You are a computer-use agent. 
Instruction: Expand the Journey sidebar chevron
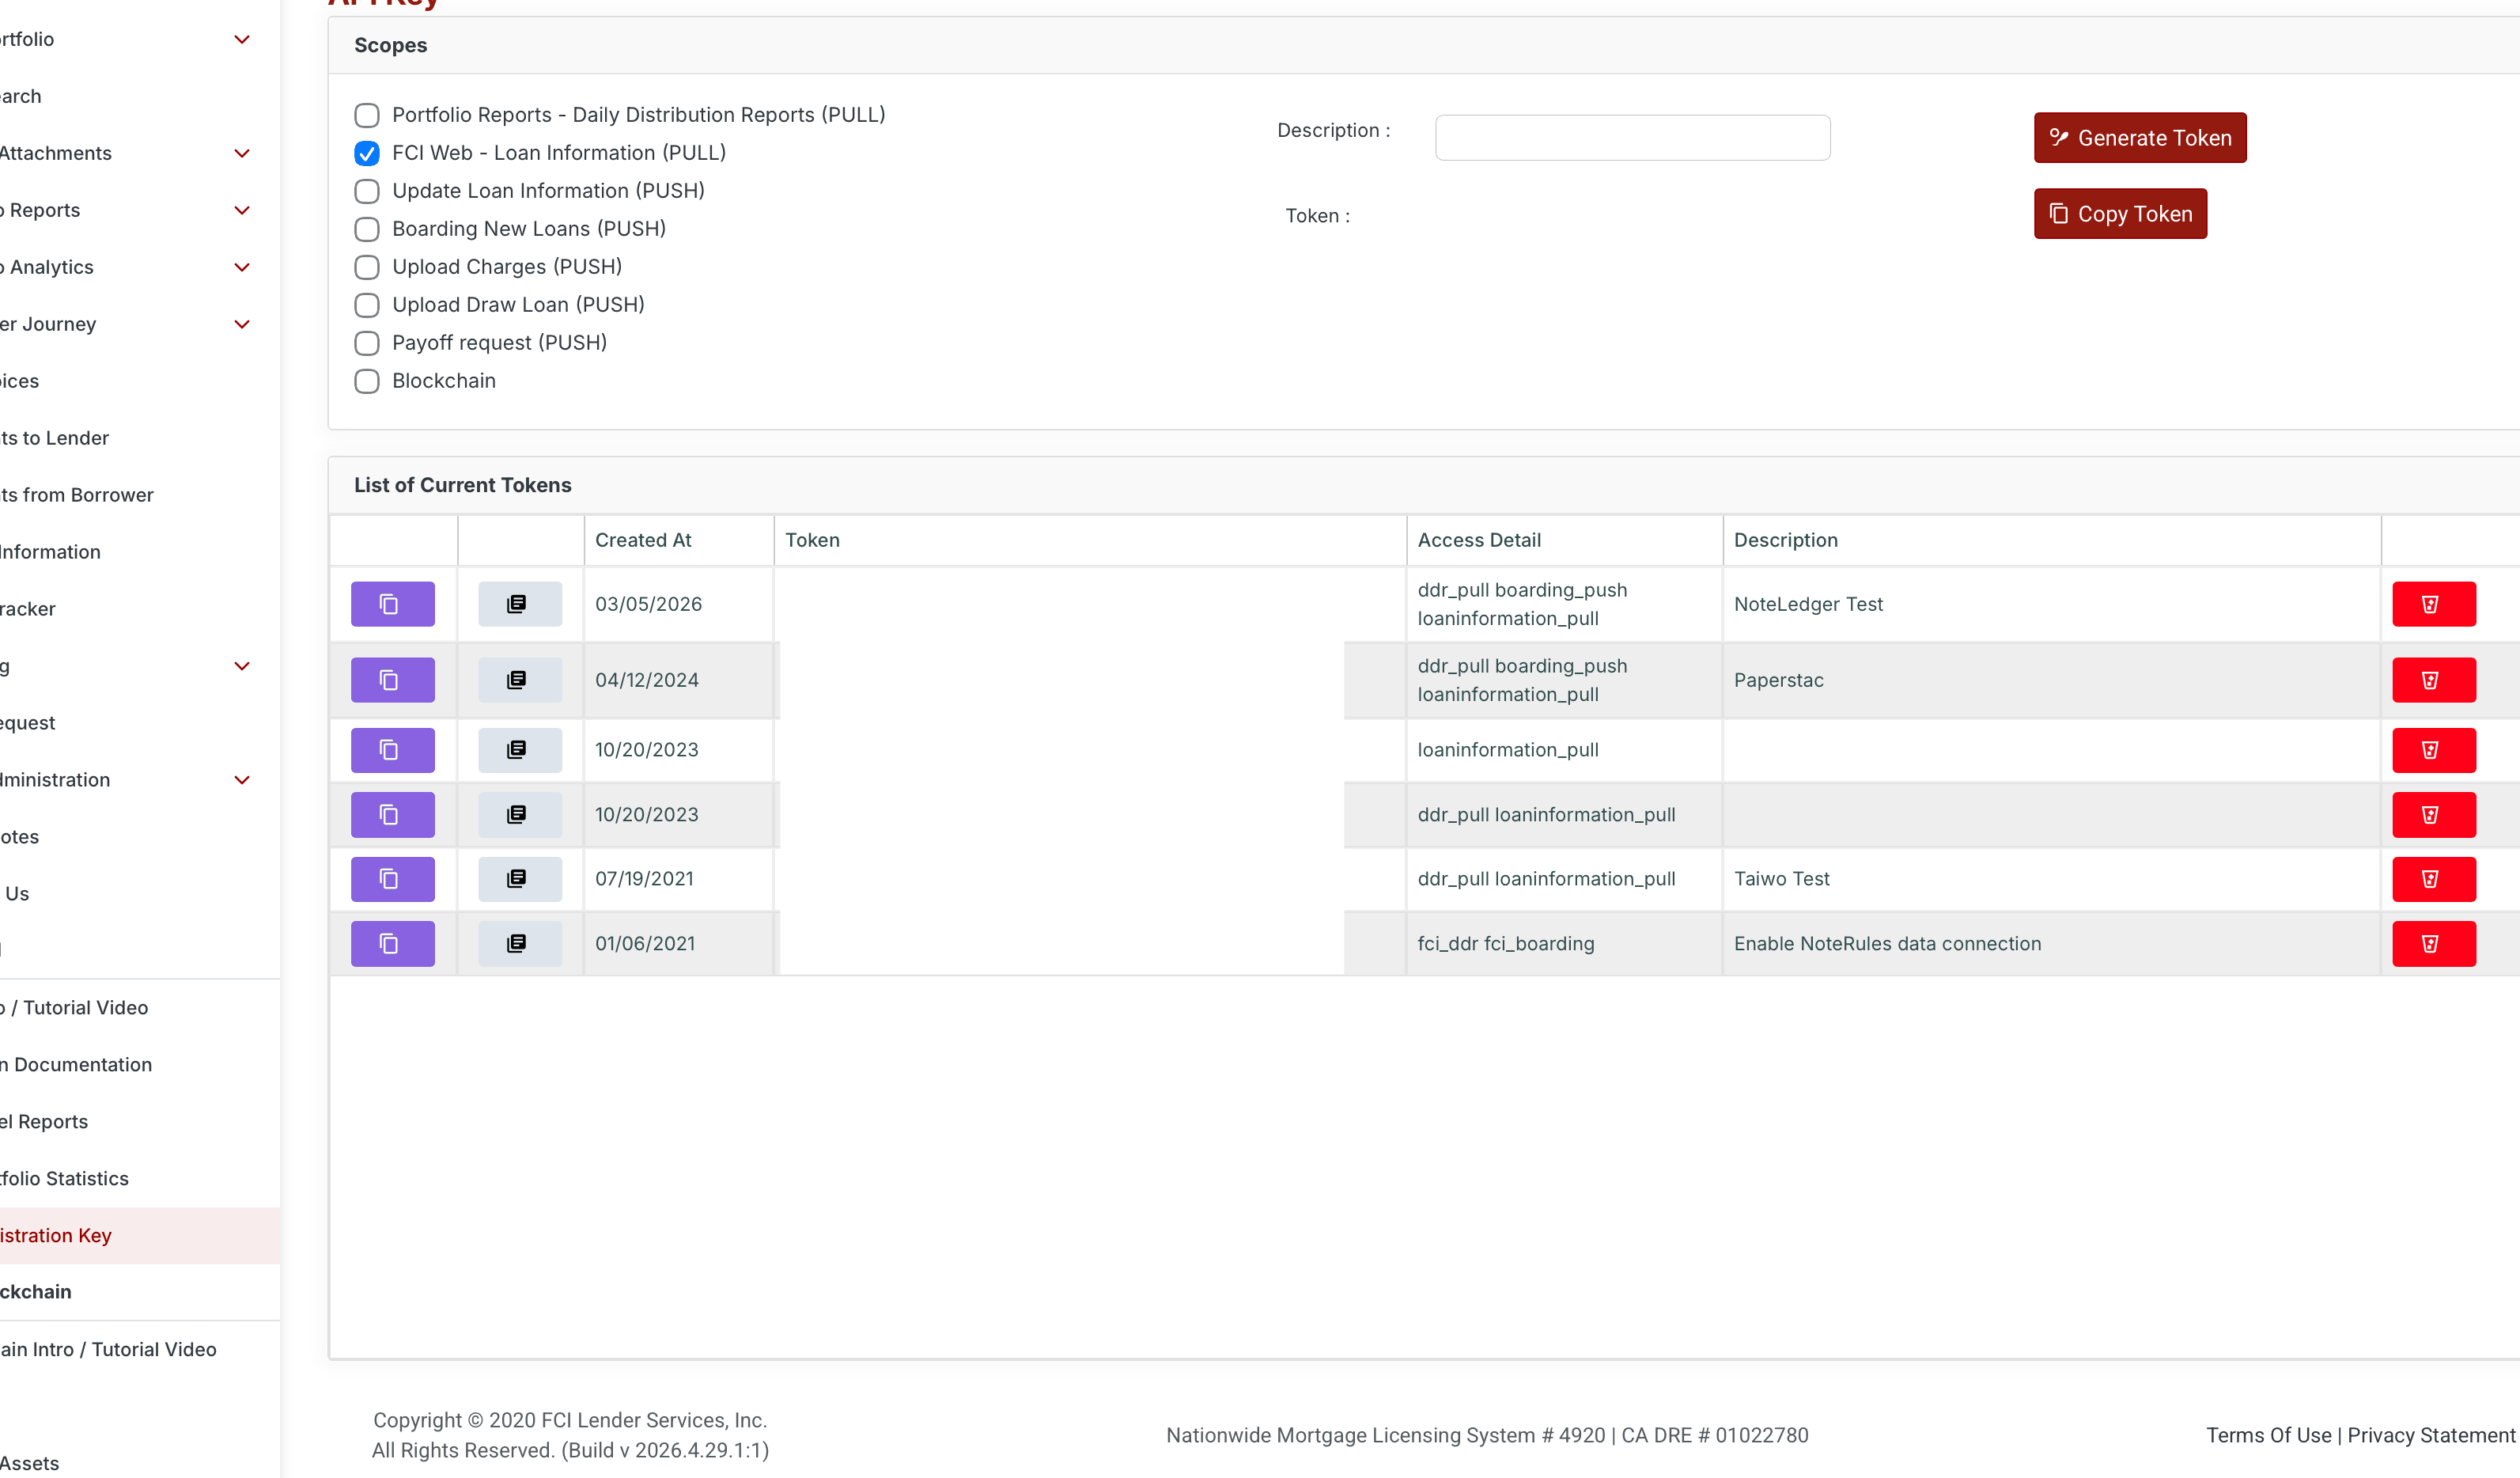(241, 324)
